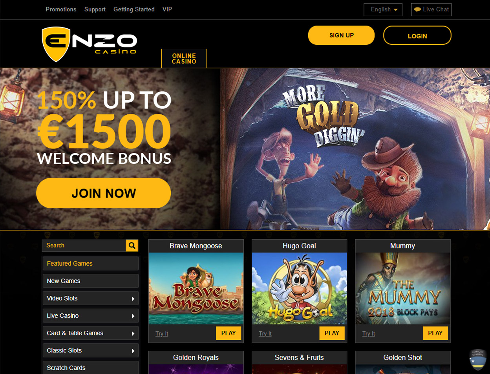This screenshot has width=490, height=374.
Task: Click Try It under Hugo Goal
Action: [x=265, y=334]
